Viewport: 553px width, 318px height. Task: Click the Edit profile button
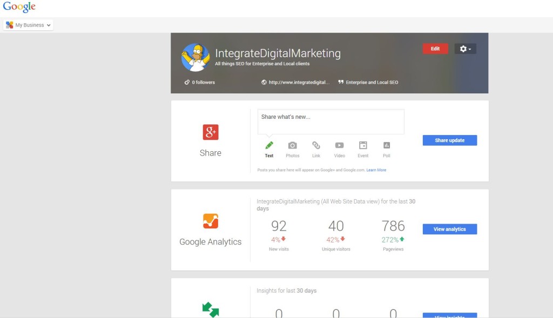(435, 48)
